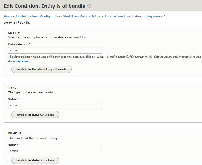Image resolution: width=202 pixels, height=165 pixels.
Task: Click Switch to data selection under Type
Action: tap(35, 115)
